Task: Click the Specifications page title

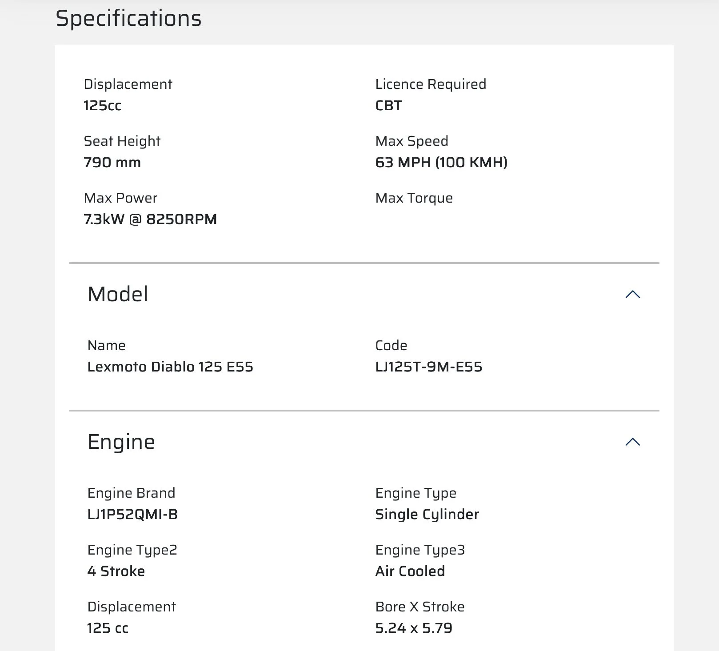Action: tap(128, 19)
